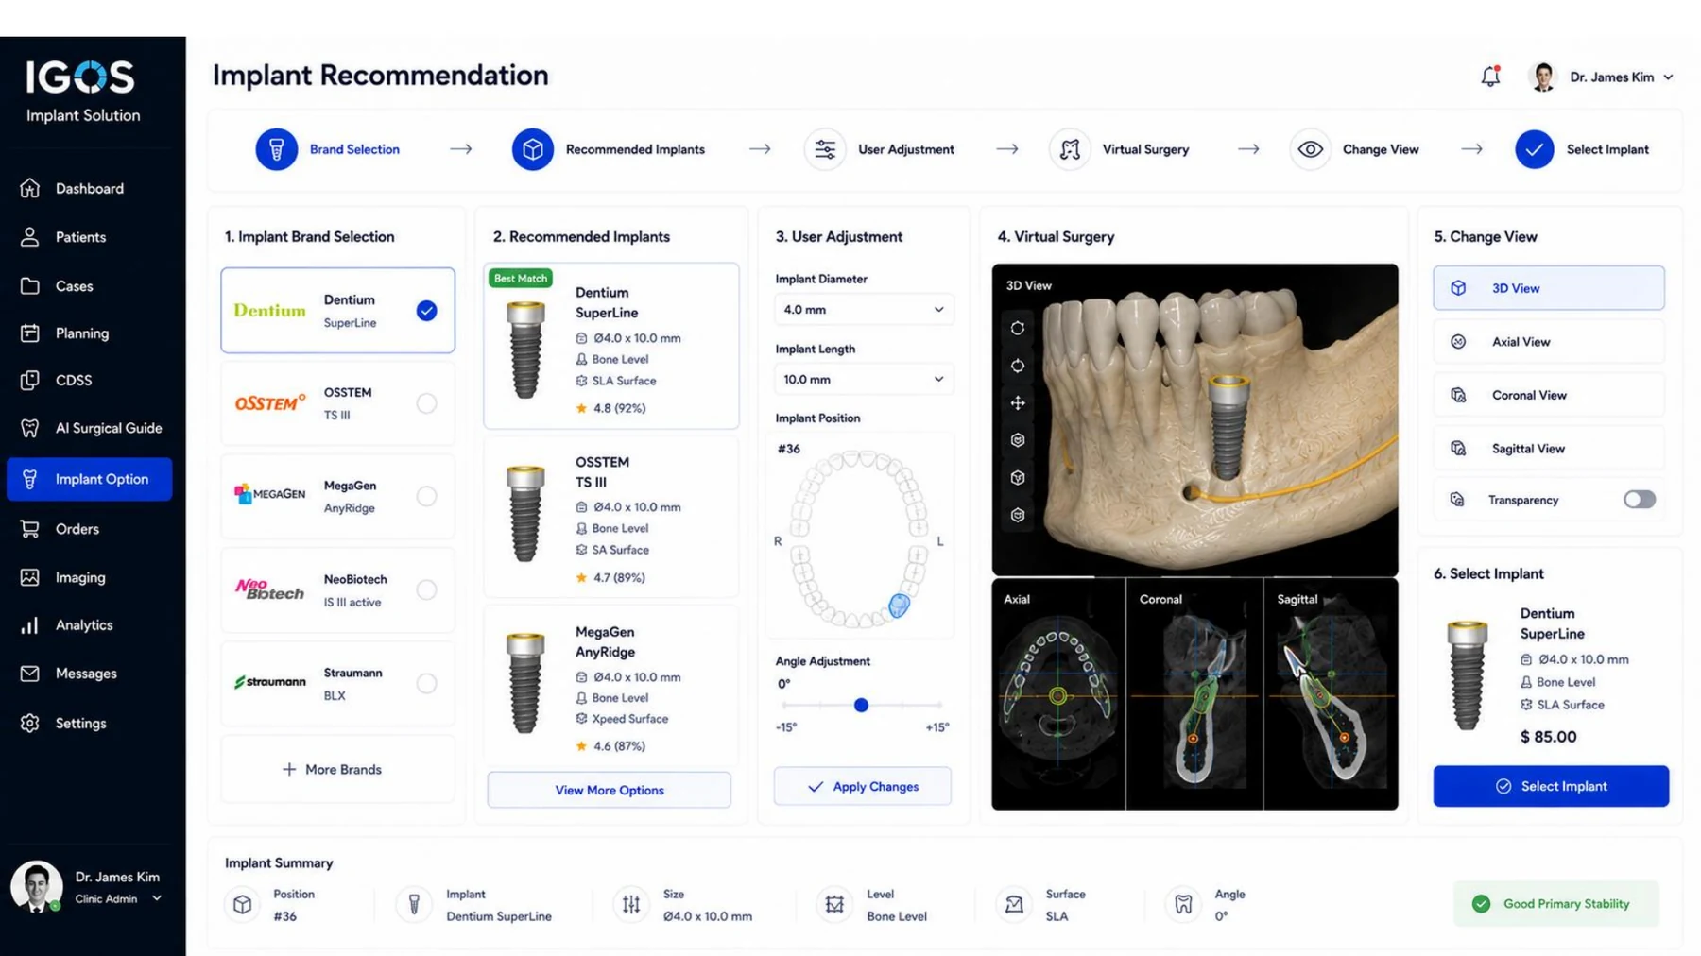This screenshot has width=1701, height=956.
Task: Click the Level icon in Implant Summary
Action: 834,904
